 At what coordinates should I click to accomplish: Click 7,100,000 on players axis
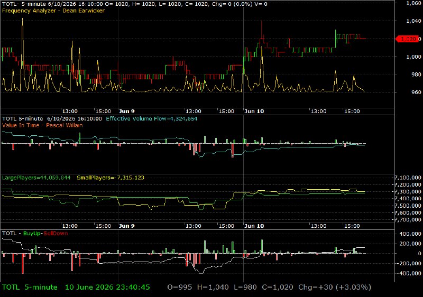pyautogui.click(x=408, y=178)
